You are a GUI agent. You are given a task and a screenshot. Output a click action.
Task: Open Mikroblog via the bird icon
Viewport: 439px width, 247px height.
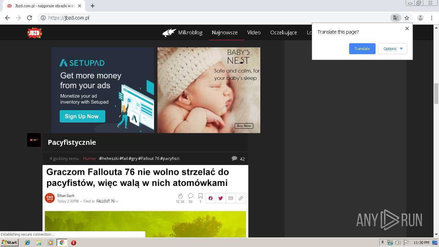pos(169,33)
